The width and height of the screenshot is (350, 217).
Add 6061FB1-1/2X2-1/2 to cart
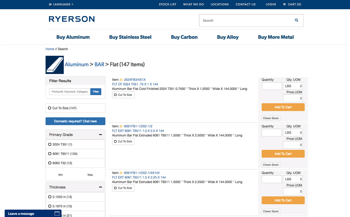[283, 154]
